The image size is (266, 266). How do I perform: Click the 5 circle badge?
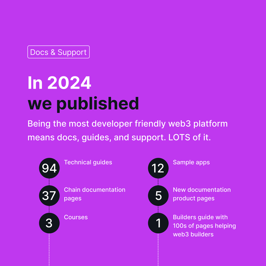pyautogui.click(x=158, y=196)
